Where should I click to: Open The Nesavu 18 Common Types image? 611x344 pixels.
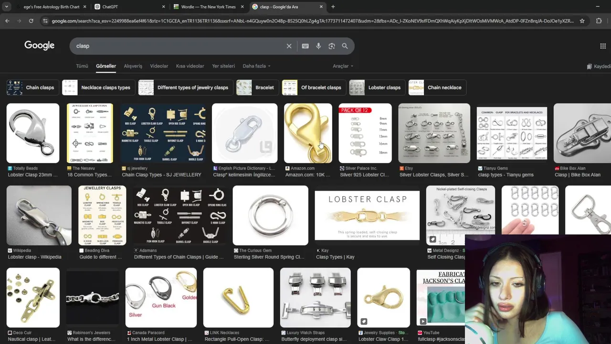pos(90,133)
